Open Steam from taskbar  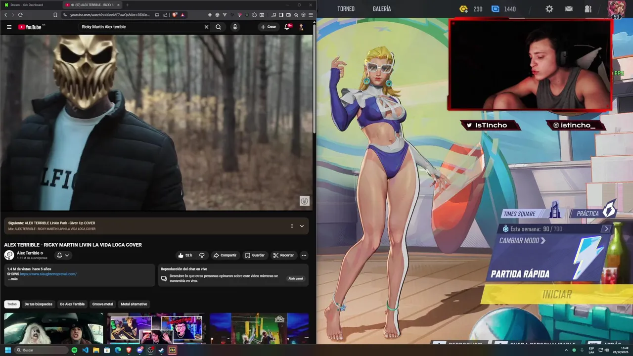[161, 350]
